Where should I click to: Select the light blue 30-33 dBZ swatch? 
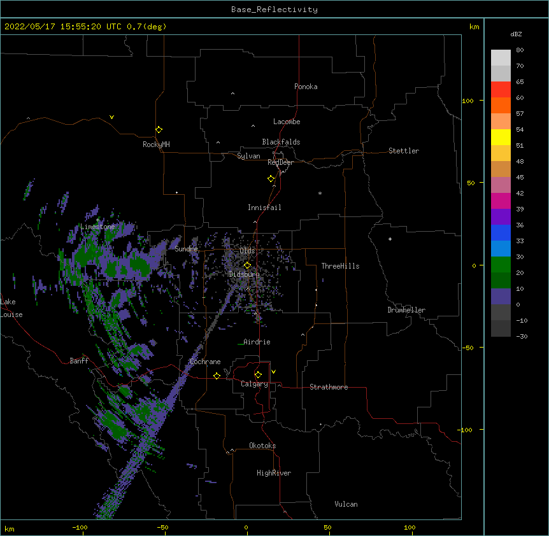click(501, 248)
